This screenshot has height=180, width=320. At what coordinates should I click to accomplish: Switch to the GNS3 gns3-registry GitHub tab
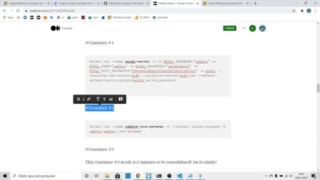pyautogui.click(x=125, y=3)
